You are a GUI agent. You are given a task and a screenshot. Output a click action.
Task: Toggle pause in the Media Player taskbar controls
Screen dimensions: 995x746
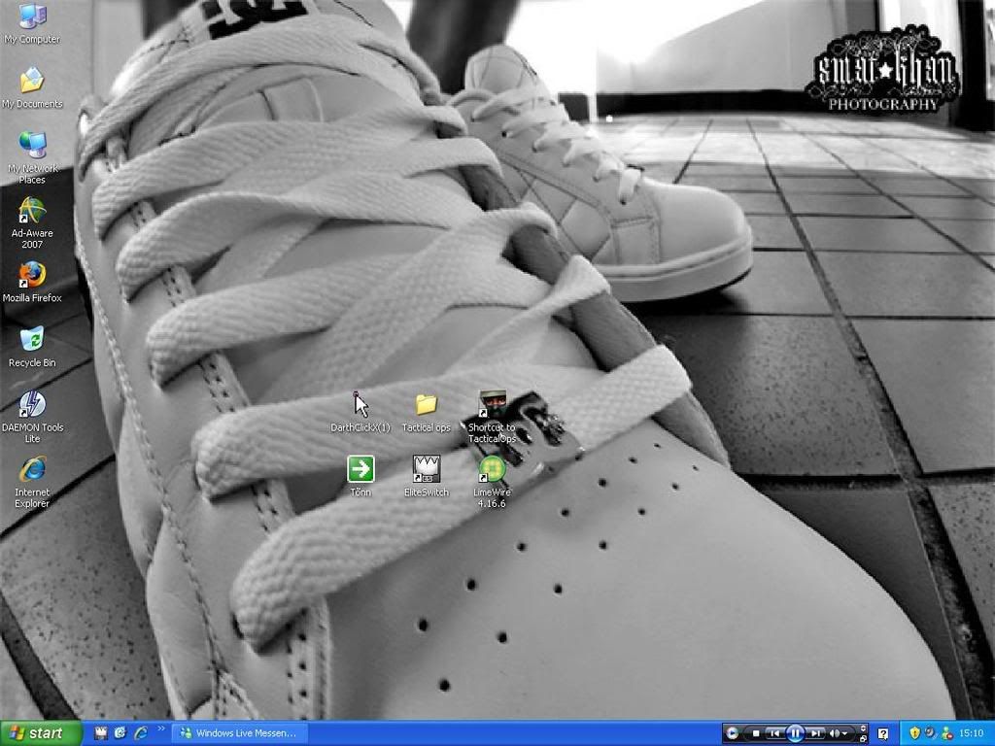(796, 732)
